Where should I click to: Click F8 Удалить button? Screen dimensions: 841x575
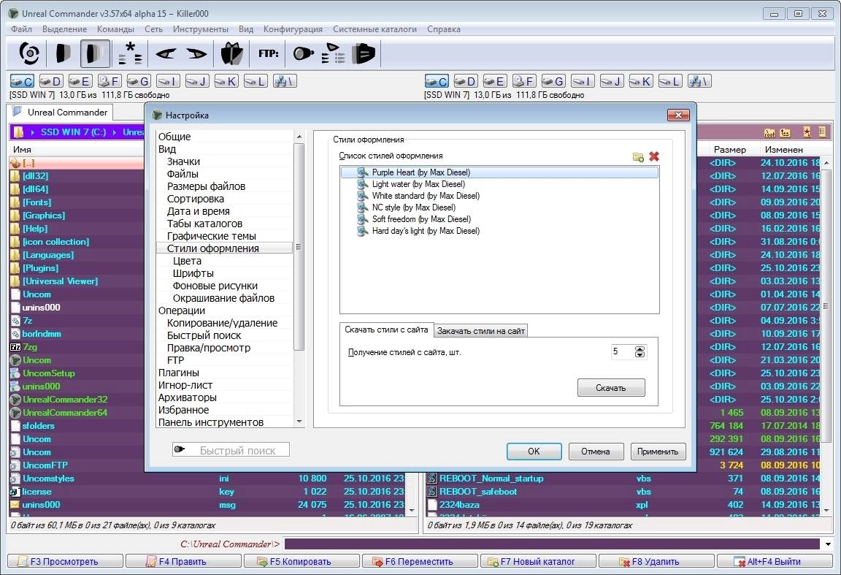656,561
